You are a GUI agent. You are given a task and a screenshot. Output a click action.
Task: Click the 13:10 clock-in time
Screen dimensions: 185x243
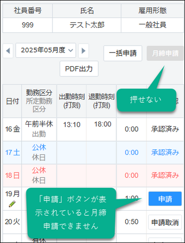point(72,125)
